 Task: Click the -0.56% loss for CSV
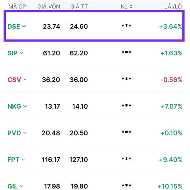coord(171,80)
